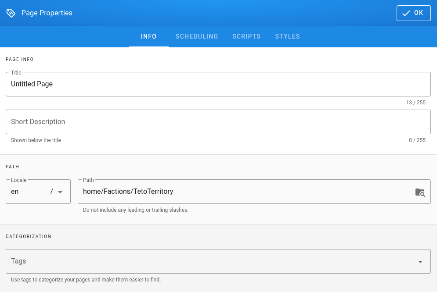Switch to the Scheduling tab
Screen dimensions: 437x292
click(197, 36)
